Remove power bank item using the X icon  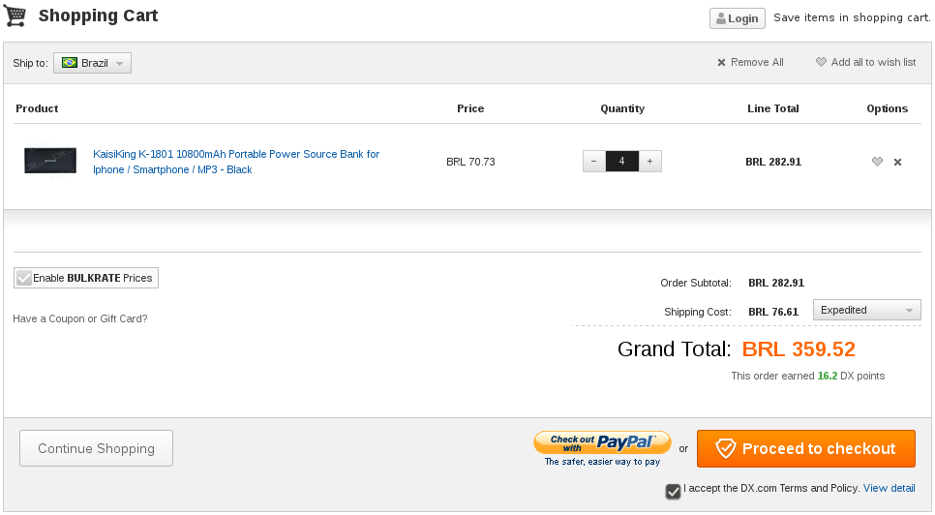coord(897,162)
